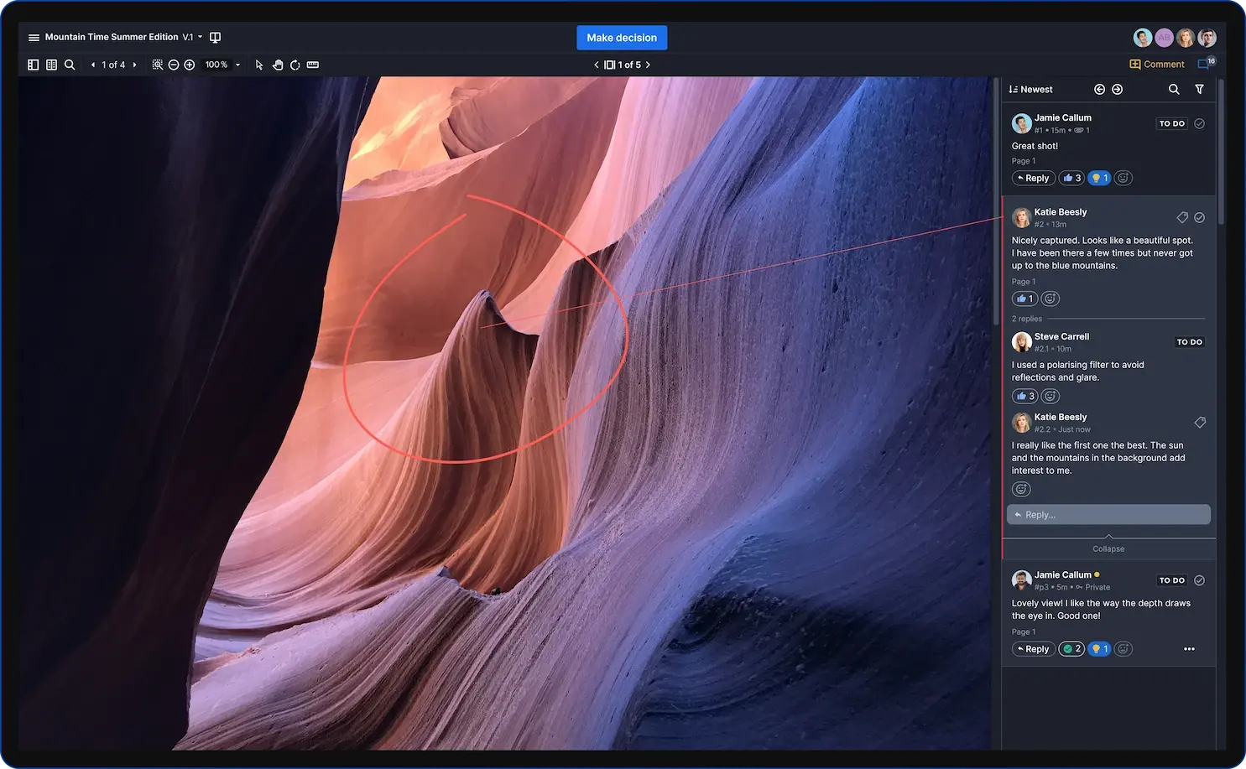Click the Make decision button
Screen dimensions: 1246x769
tap(622, 37)
